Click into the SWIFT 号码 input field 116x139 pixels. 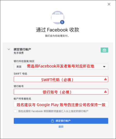click(x=61, y=79)
